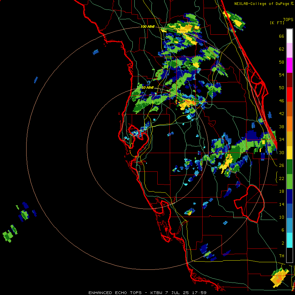The width and height of the screenshot is (295, 295).
Task: Select the dark orange swatch below red
Action: [x=289, y=109]
